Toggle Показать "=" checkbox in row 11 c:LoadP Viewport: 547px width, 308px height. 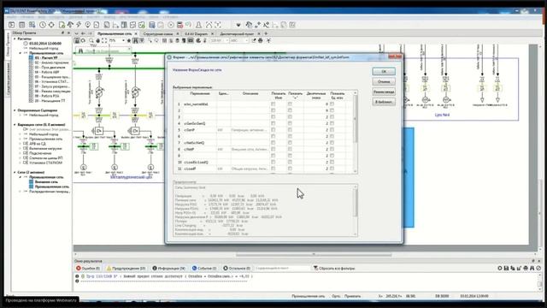[290, 169]
